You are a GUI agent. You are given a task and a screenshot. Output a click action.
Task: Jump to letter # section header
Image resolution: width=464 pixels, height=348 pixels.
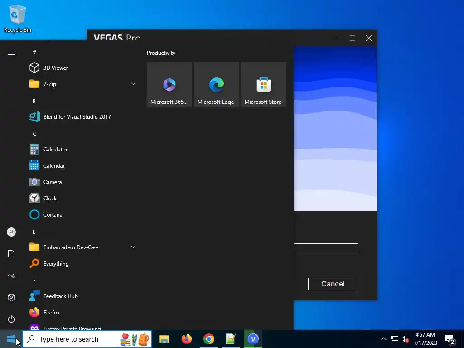pyautogui.click(x=34, y=52)
